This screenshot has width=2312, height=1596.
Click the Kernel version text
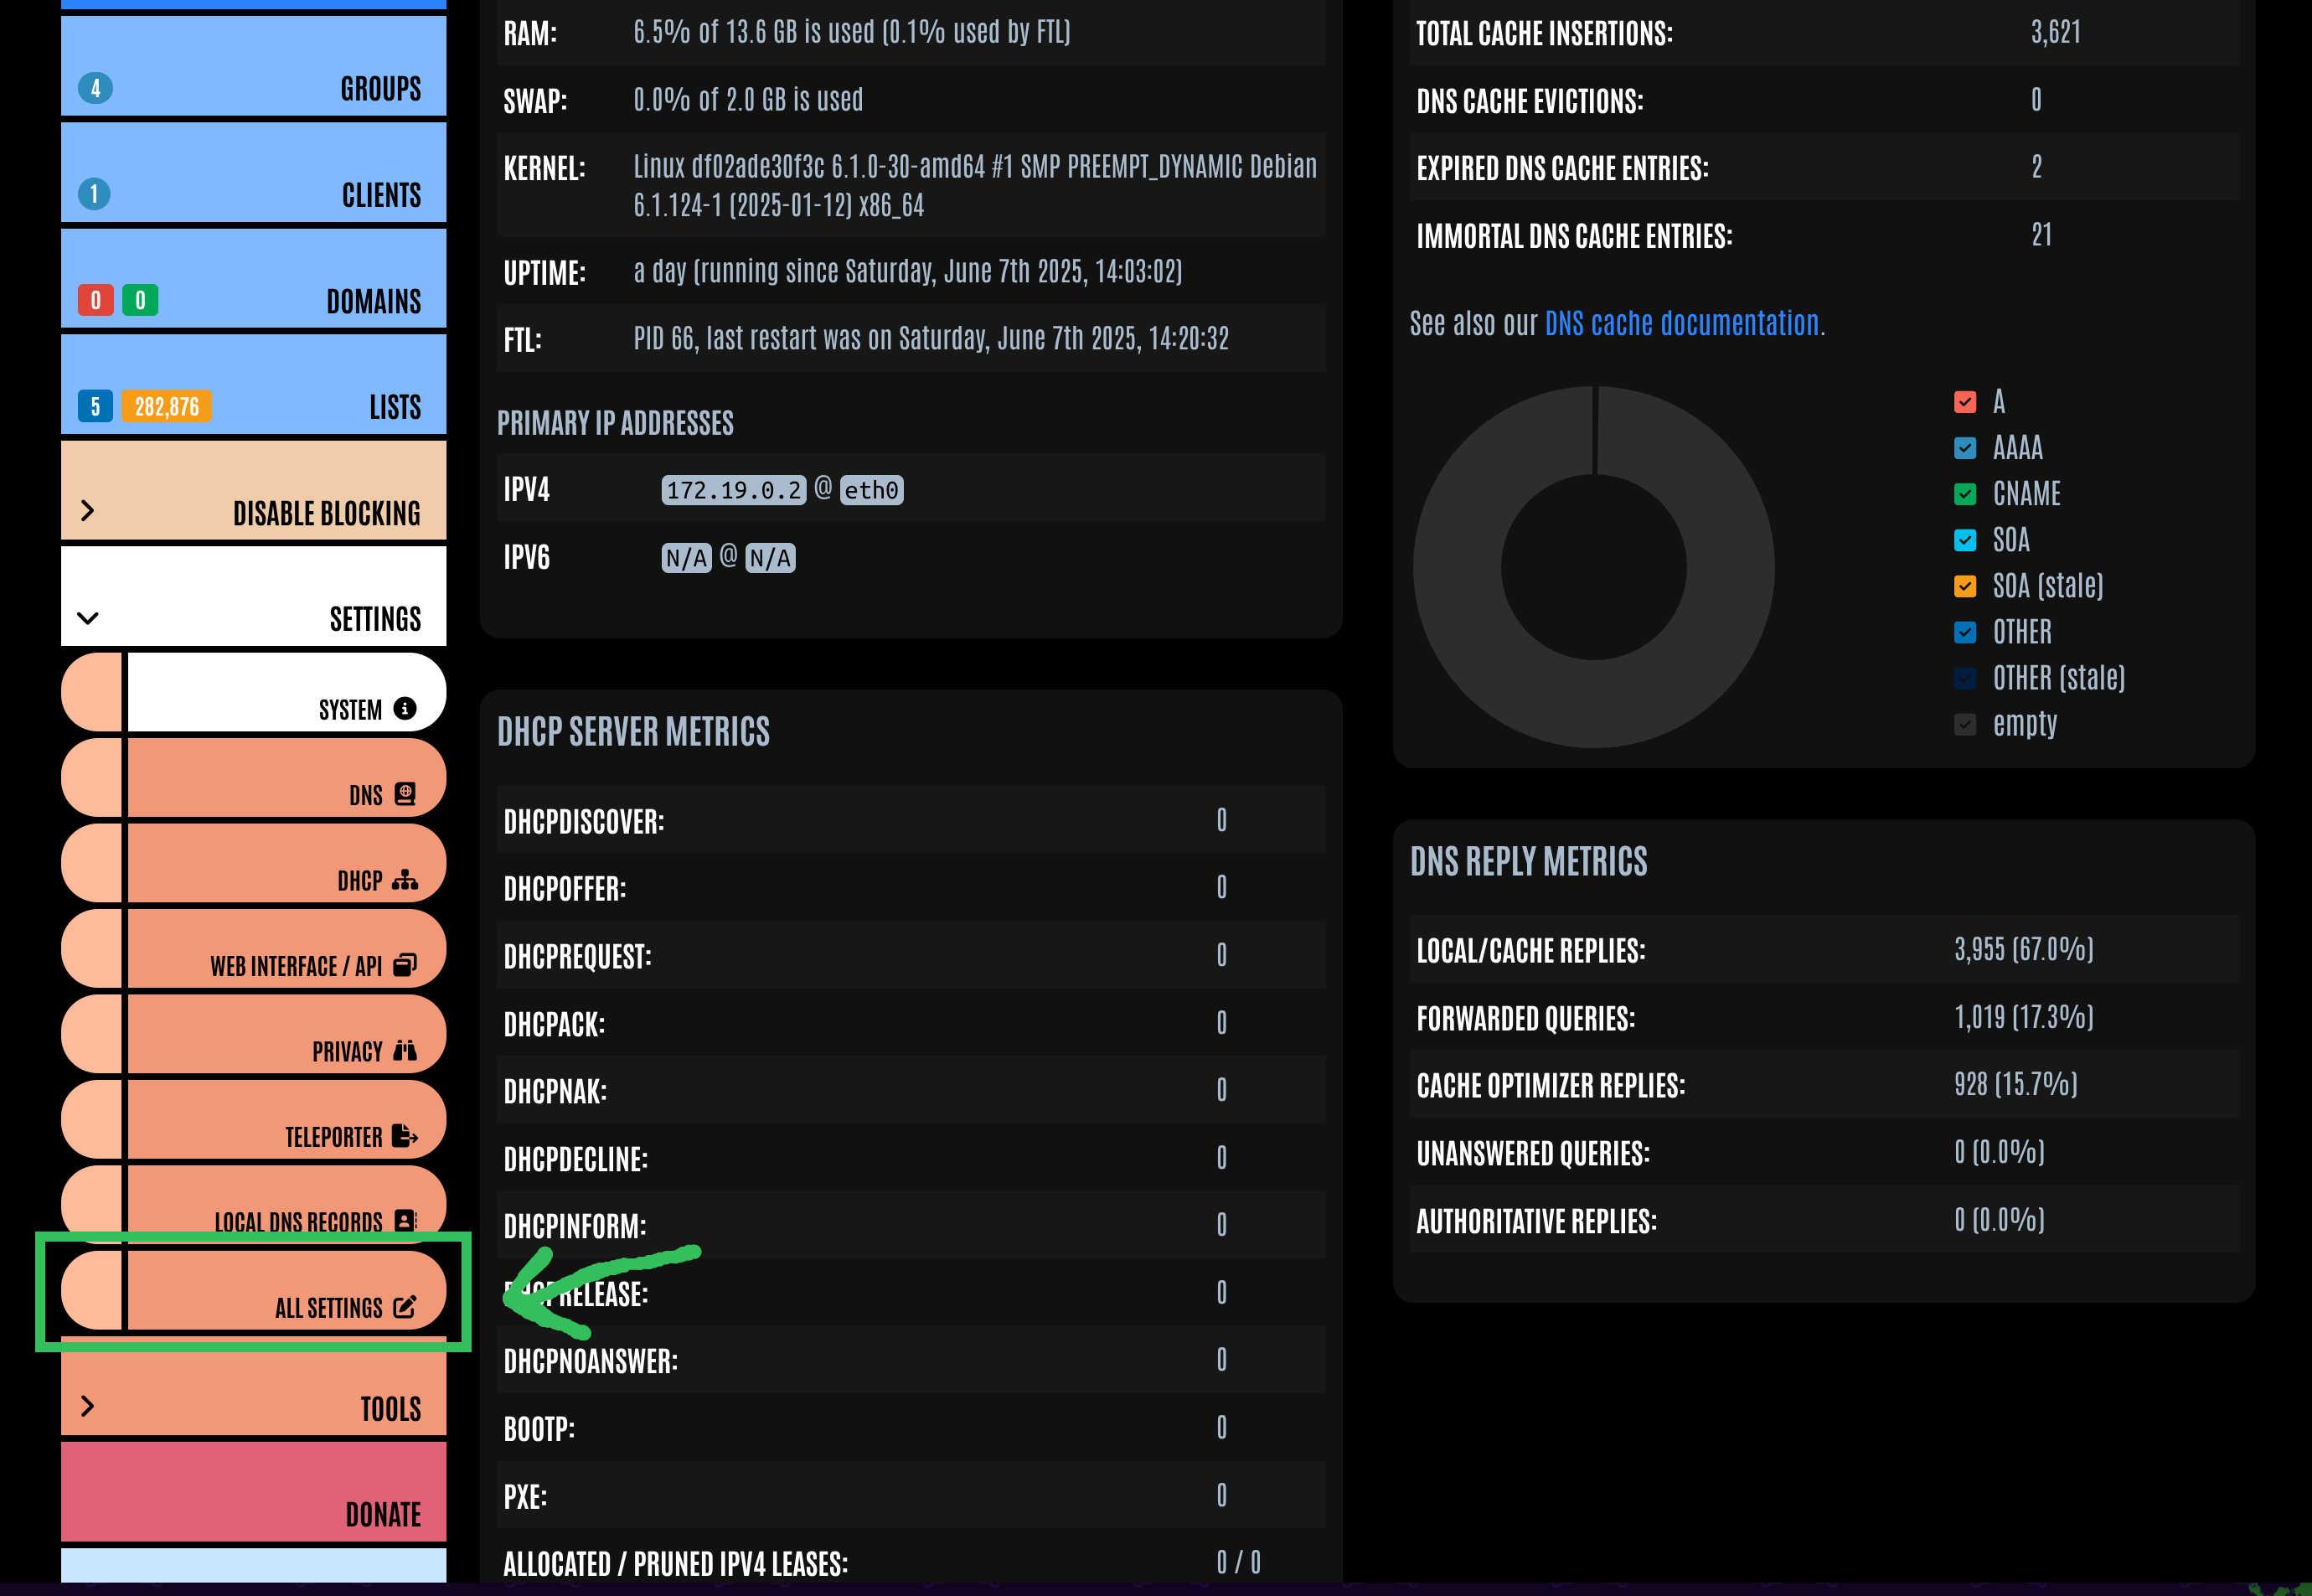pos(974,185)
